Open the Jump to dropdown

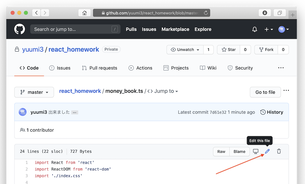[163, 91]
